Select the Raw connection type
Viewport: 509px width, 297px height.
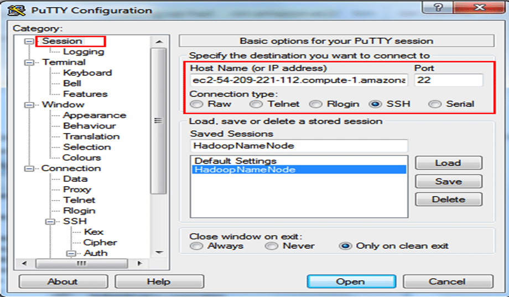196,104
